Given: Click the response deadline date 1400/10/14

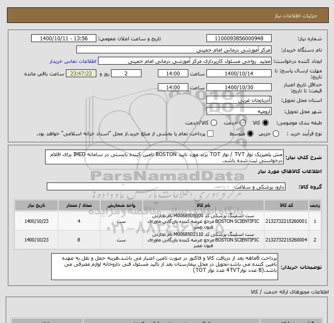Looking at the screenshot, I should (239, 73).
